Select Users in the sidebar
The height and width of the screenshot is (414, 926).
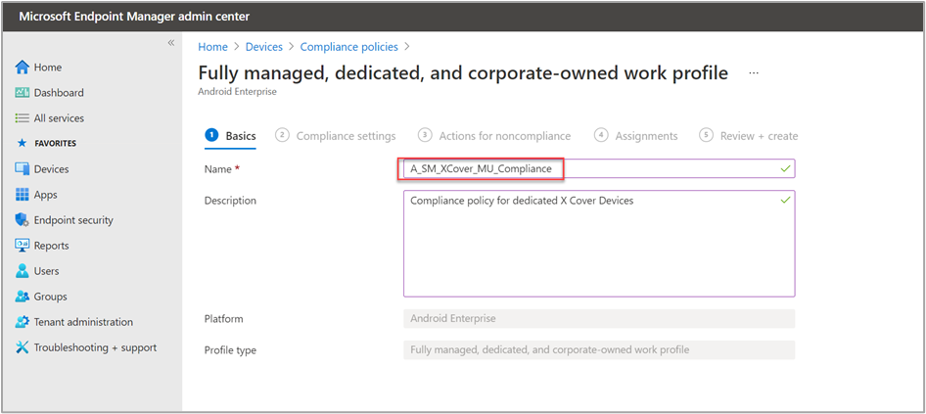pyautogui.click(x=47, y=271)
